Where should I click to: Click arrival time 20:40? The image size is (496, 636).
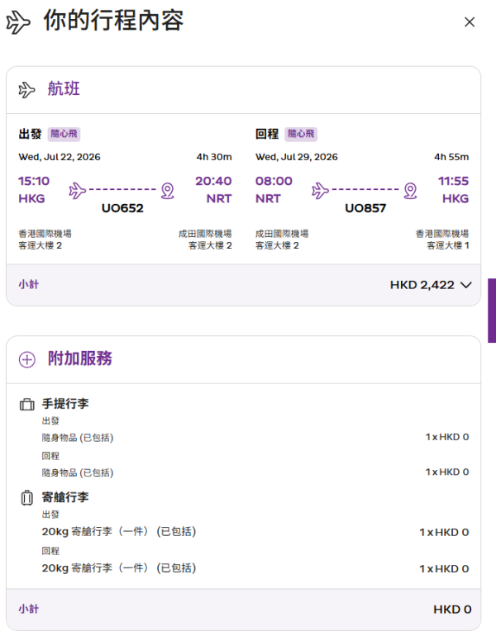click(213, 181)
